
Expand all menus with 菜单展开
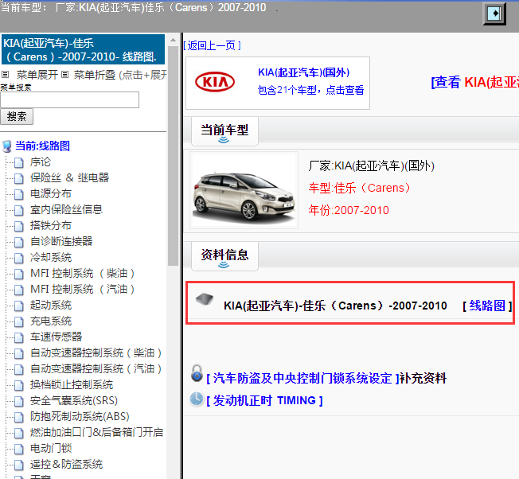[37, 75]
